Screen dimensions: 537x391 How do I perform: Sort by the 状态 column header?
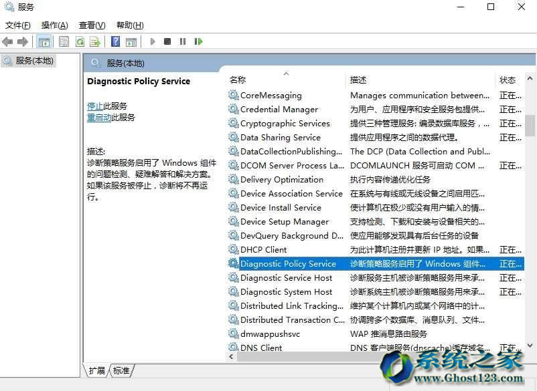coord(508,80)
